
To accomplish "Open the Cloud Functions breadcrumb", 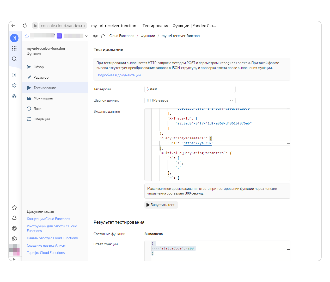I will click(122, 36).
